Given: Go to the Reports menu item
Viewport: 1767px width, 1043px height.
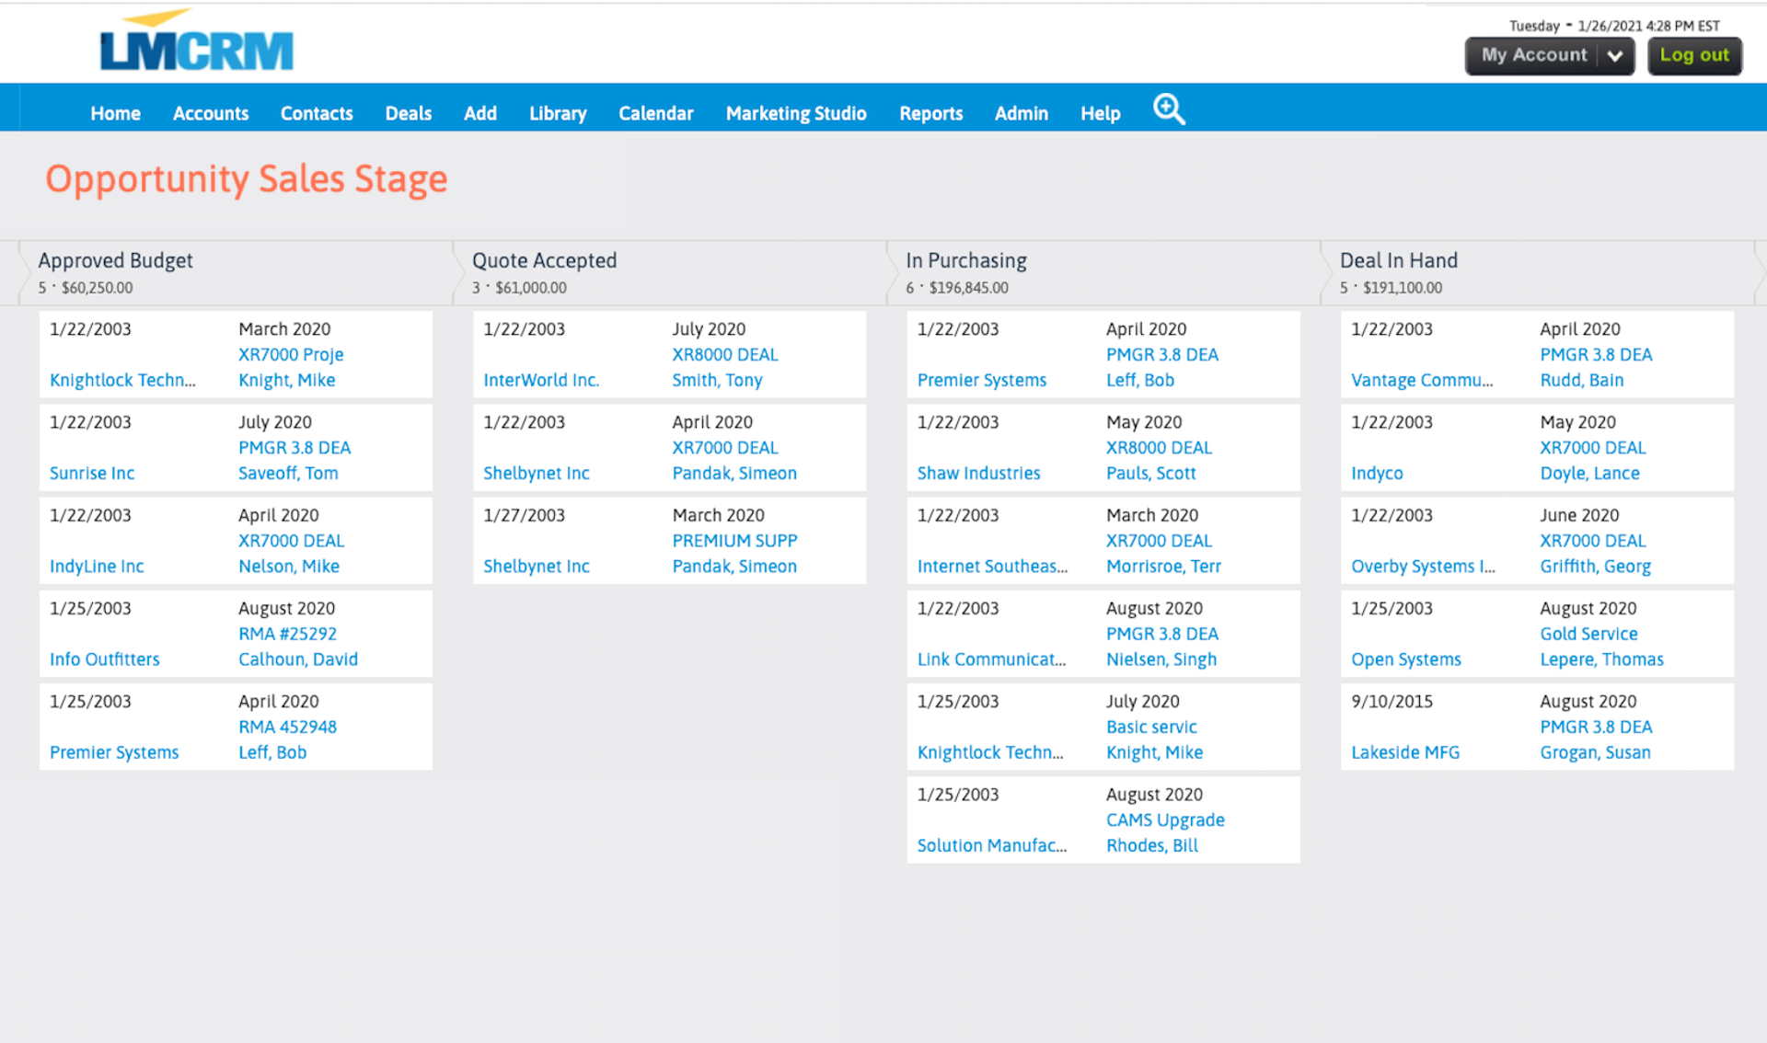Looking at the screenshot, I should [930, 113].
